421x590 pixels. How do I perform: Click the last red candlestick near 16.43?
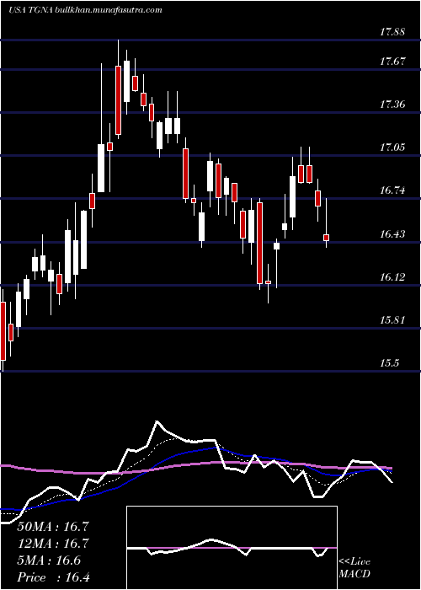[x=327, y=238]
